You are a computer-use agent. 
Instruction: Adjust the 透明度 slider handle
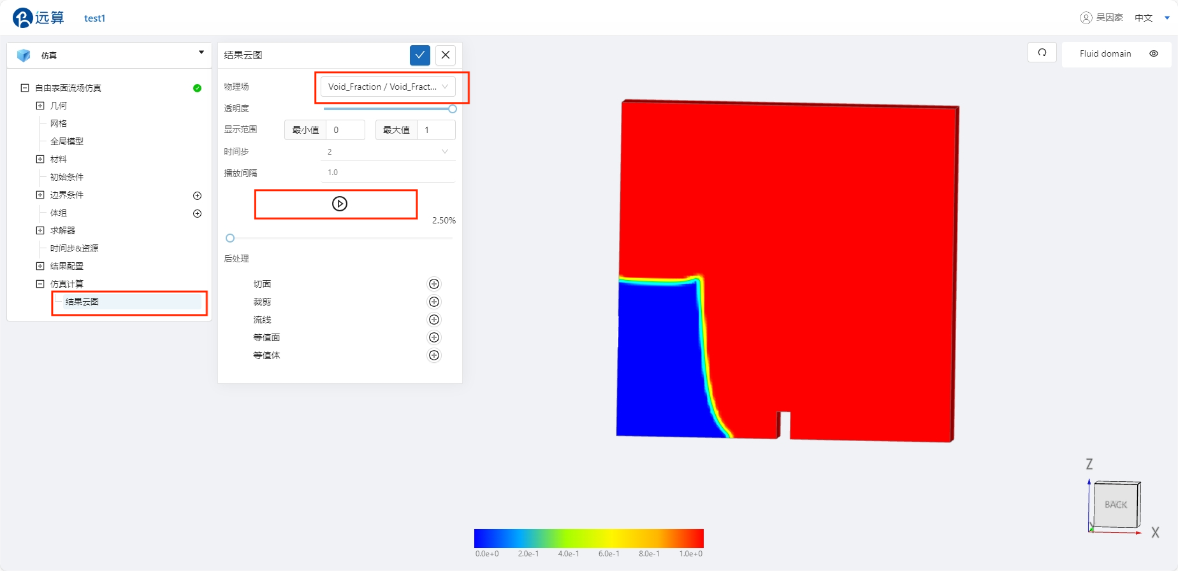click(x=453, y=109)
